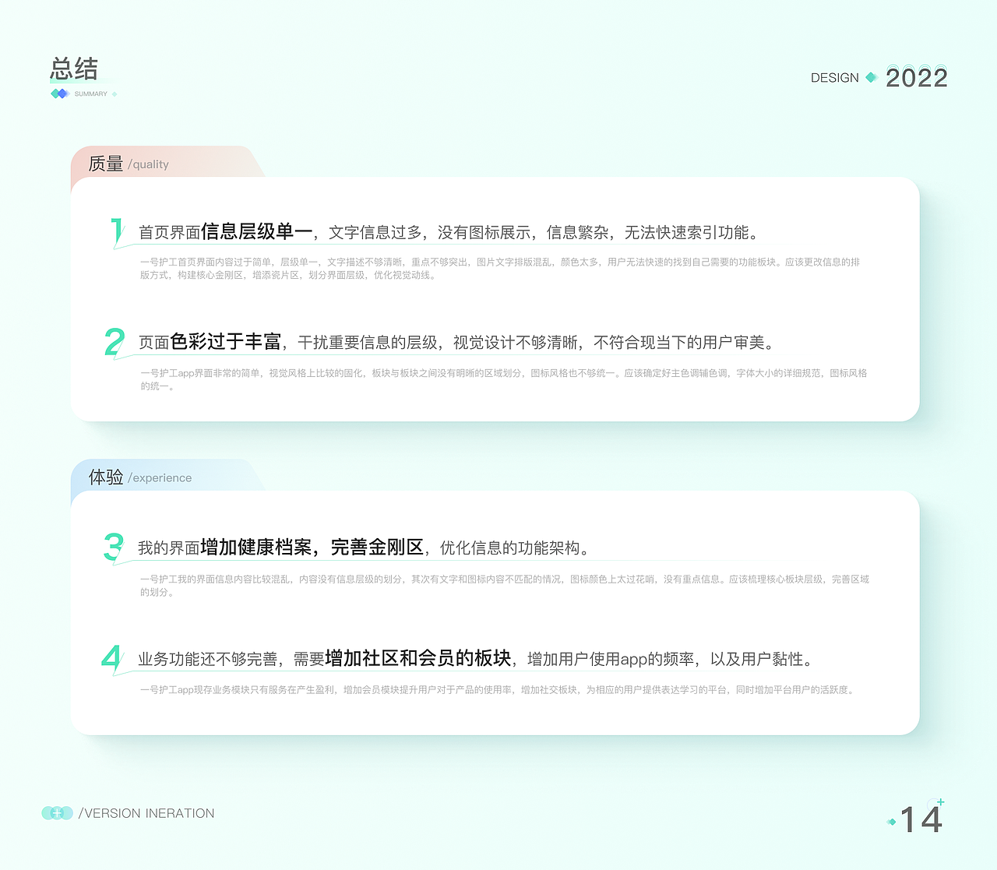Click the teal logo icon at bottom left

[57, 813]
